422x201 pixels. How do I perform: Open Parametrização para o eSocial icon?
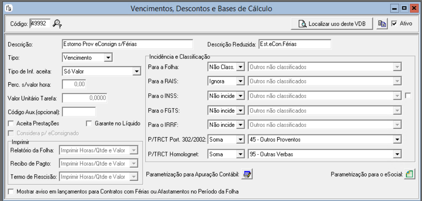click(409, 174)
